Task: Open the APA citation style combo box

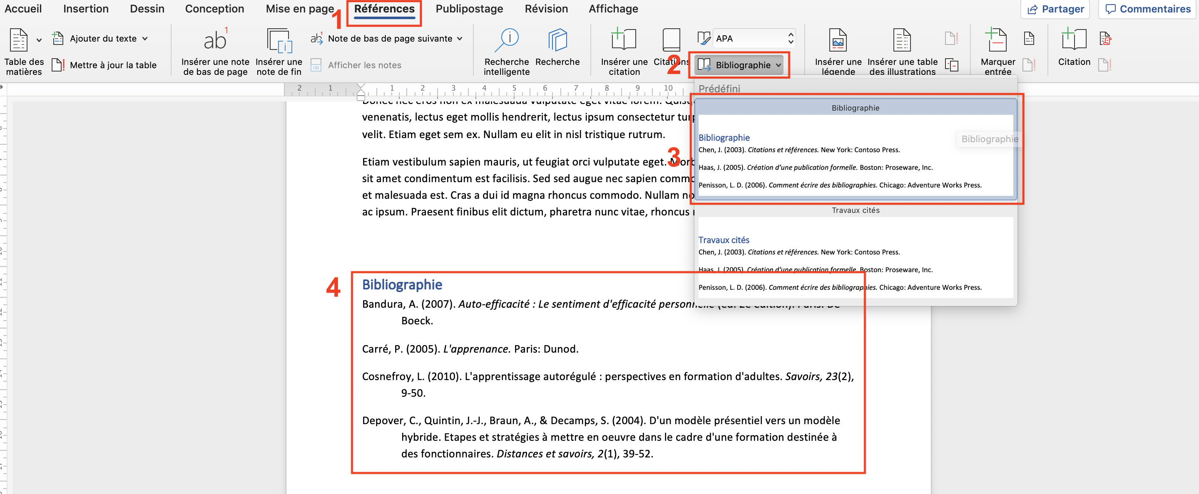Action: [x=754, y=39]
